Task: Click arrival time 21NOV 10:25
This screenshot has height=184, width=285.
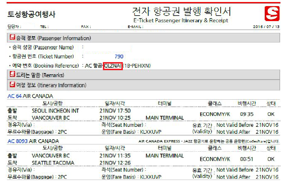Action: [x=115, y=118]
